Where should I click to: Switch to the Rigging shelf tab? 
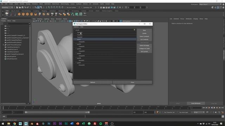click(44, 11)
